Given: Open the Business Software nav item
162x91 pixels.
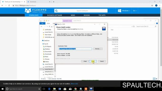Looking at the screenshot, I should 55,15.
